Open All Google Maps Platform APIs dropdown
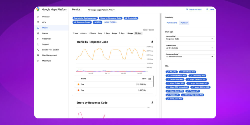Image resolution: width=250 pixels, height=125 pixels. (x=101, y=10)
